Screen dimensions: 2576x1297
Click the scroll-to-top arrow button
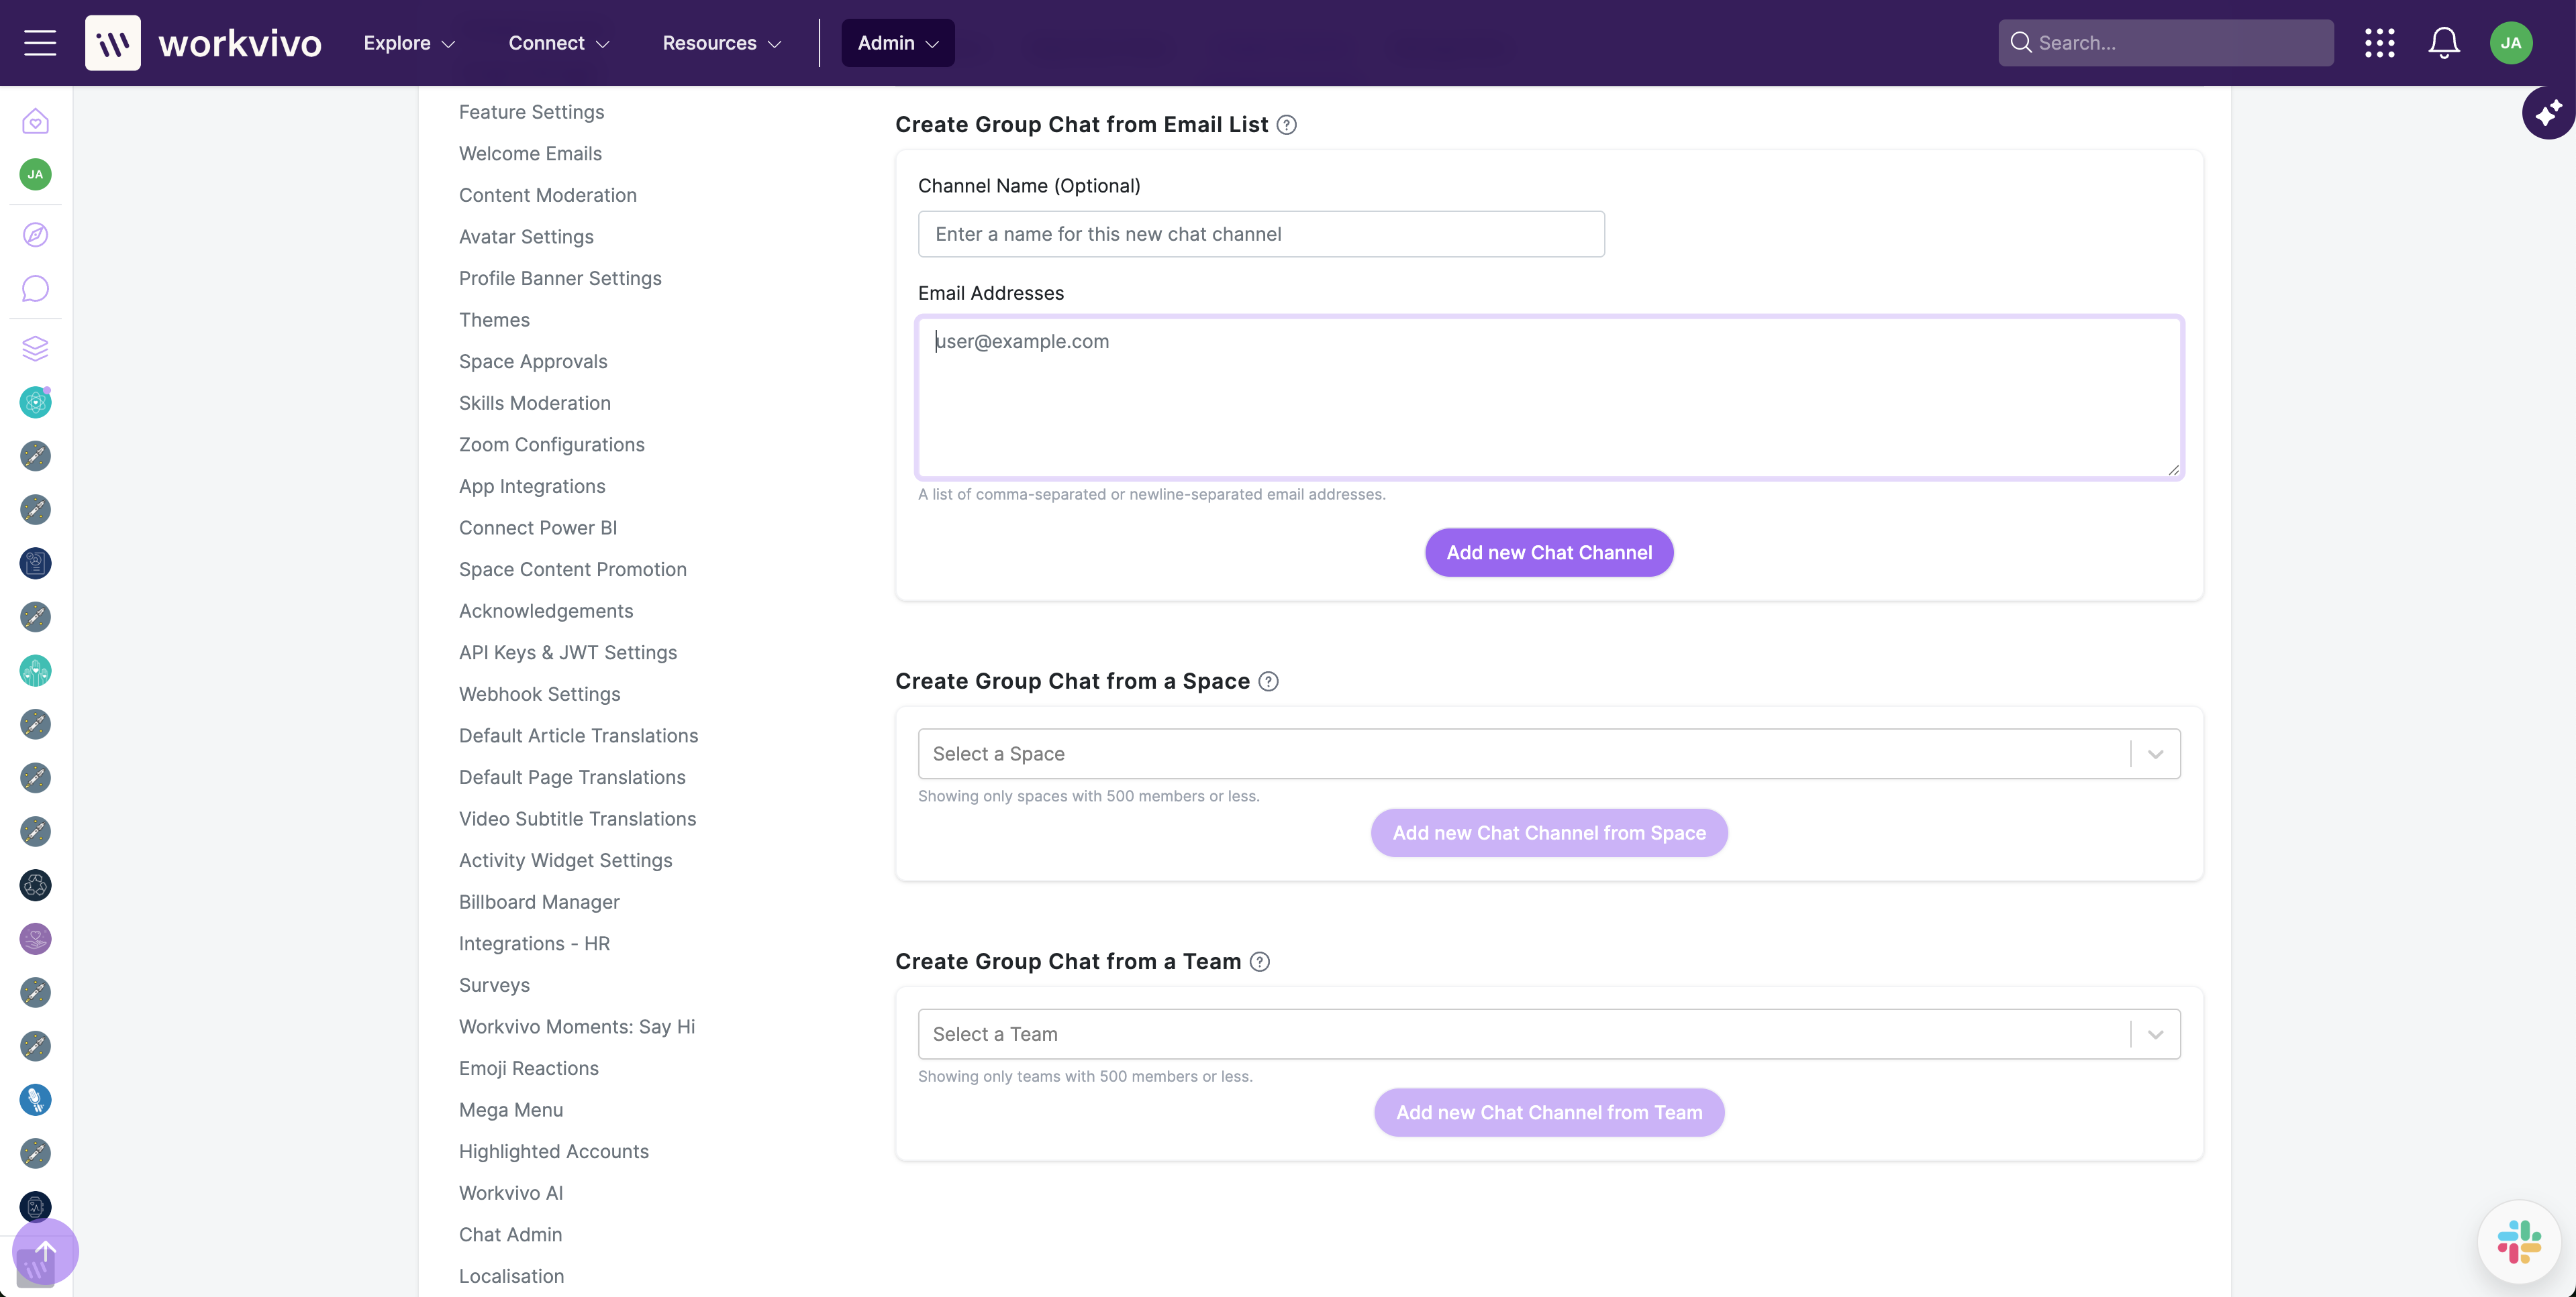pos(45,1251)
